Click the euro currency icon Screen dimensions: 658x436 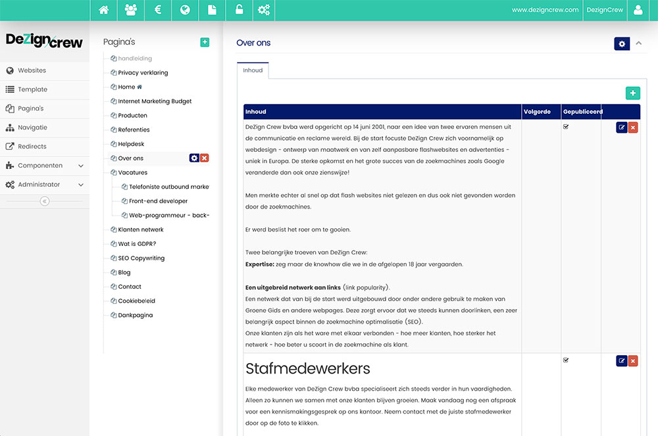(x=158, y=10)
